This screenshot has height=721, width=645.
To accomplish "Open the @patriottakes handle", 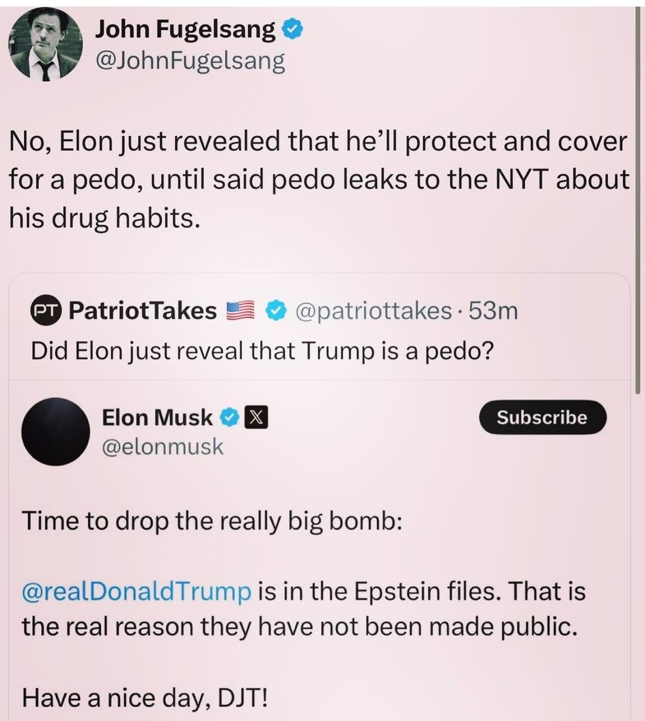I will click(x=374, y=311).
